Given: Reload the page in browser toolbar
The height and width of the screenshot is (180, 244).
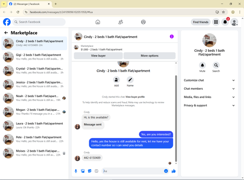Looking at the screenshot, I should coord(18,12).
